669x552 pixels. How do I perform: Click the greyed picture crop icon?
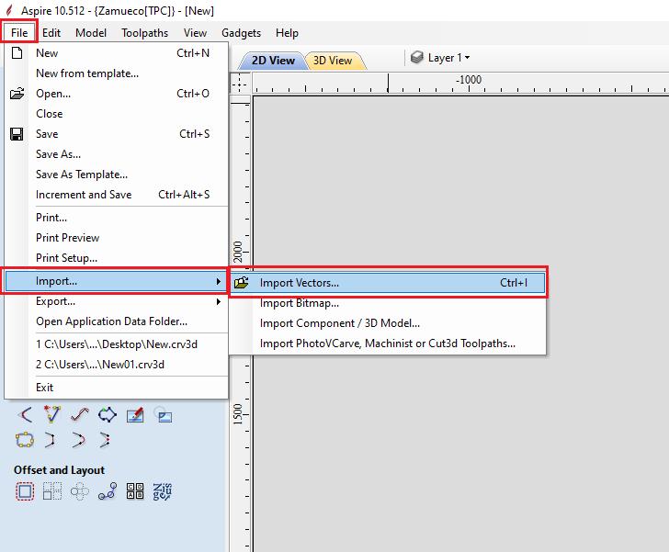[164, 414]
